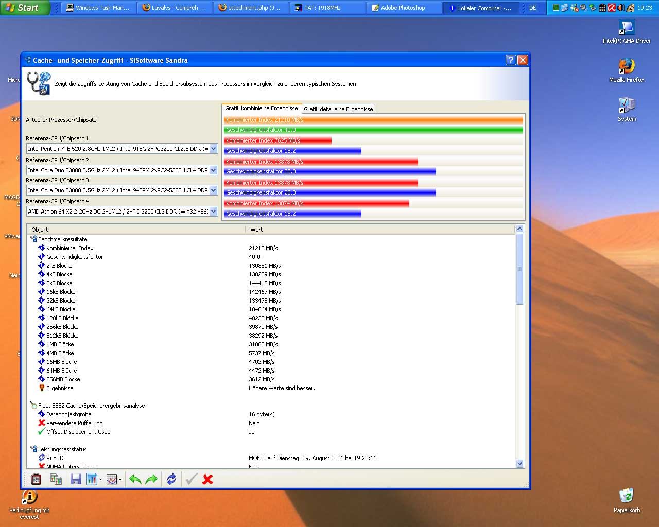Collapse Float SSE2 Cache/Speicherergebnisanalyse node
The image size is (659, 527).
point(33,406)
